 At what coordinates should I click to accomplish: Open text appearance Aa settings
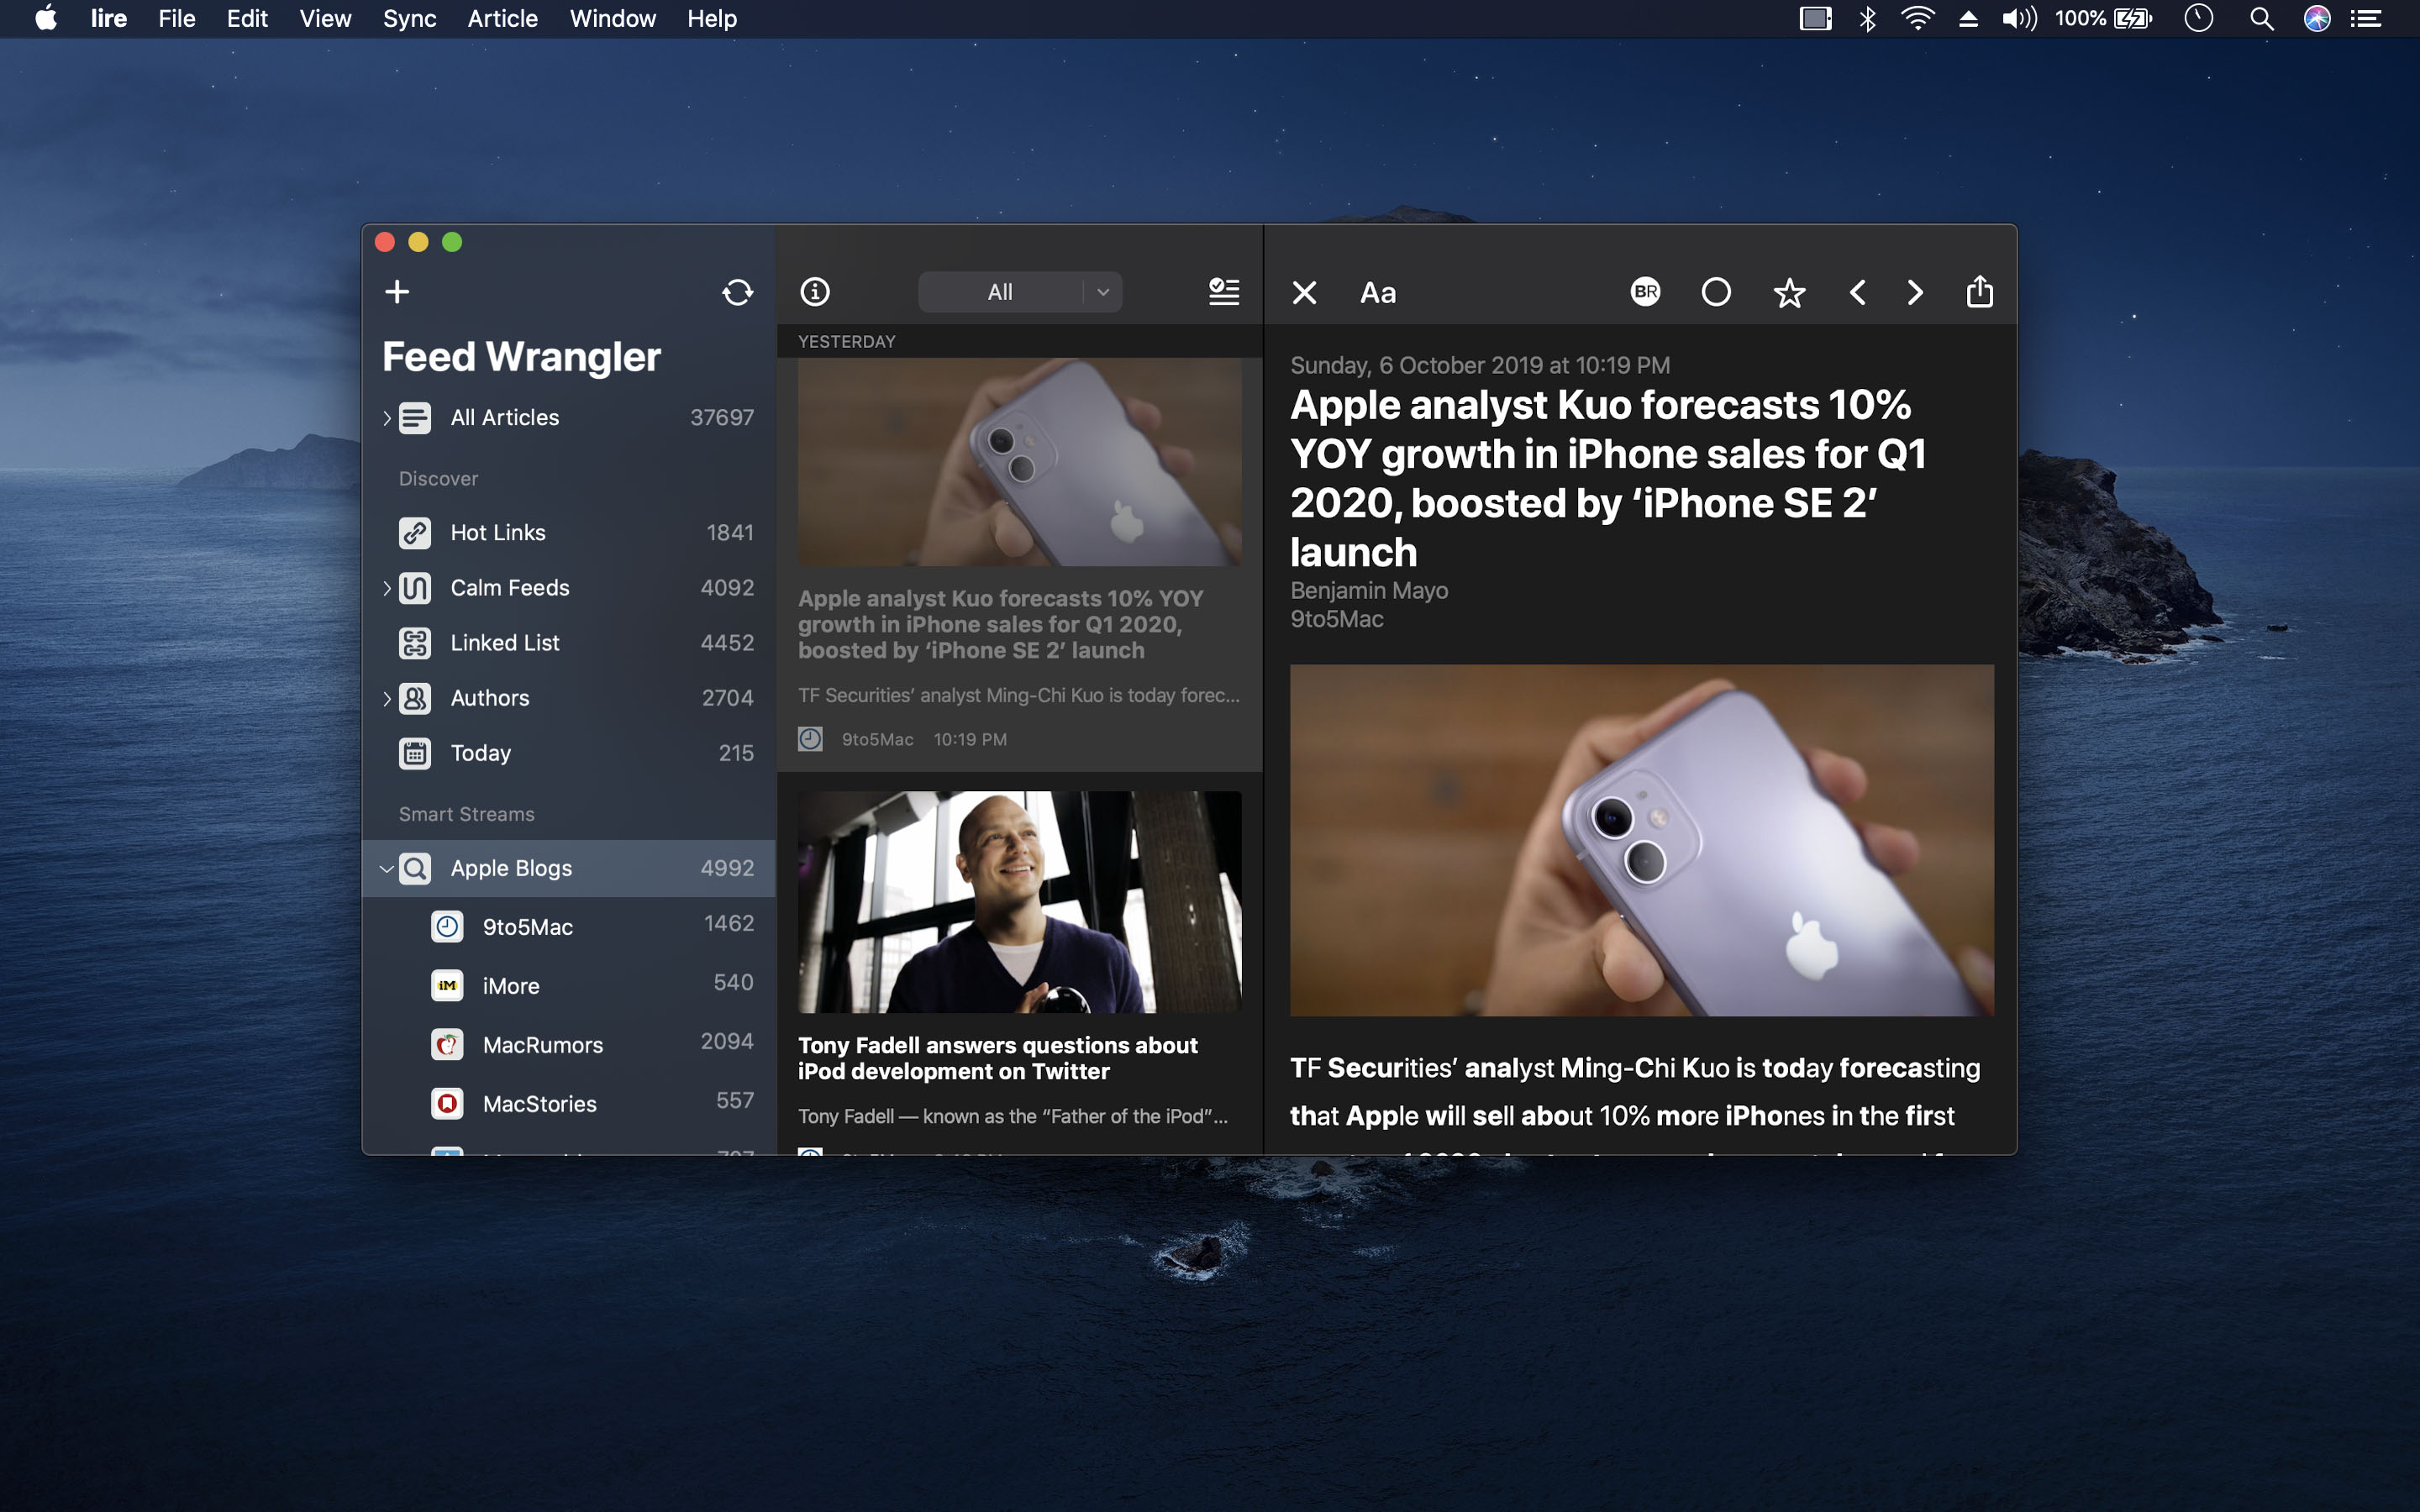[1378, 293]
